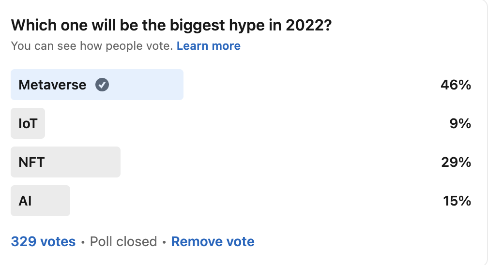Click the 29% result for NFT
488x265 pixels.
456,162
